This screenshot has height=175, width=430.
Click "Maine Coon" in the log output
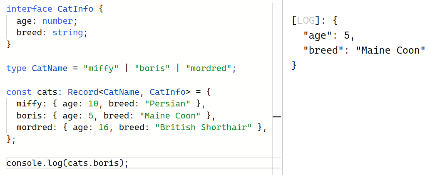coord(391,50)
